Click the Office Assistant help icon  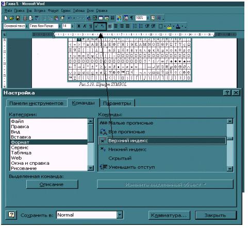coord(153,18)
